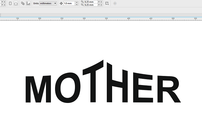This screenshot has width=202, height=122.
Task: Click the lower 6.35 mm duplicate distance field
Action: point(90,5)
